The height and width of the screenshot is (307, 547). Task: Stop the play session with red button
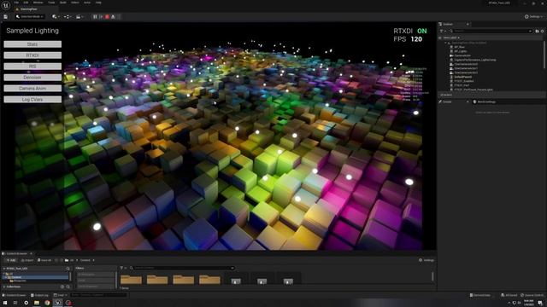107,17
